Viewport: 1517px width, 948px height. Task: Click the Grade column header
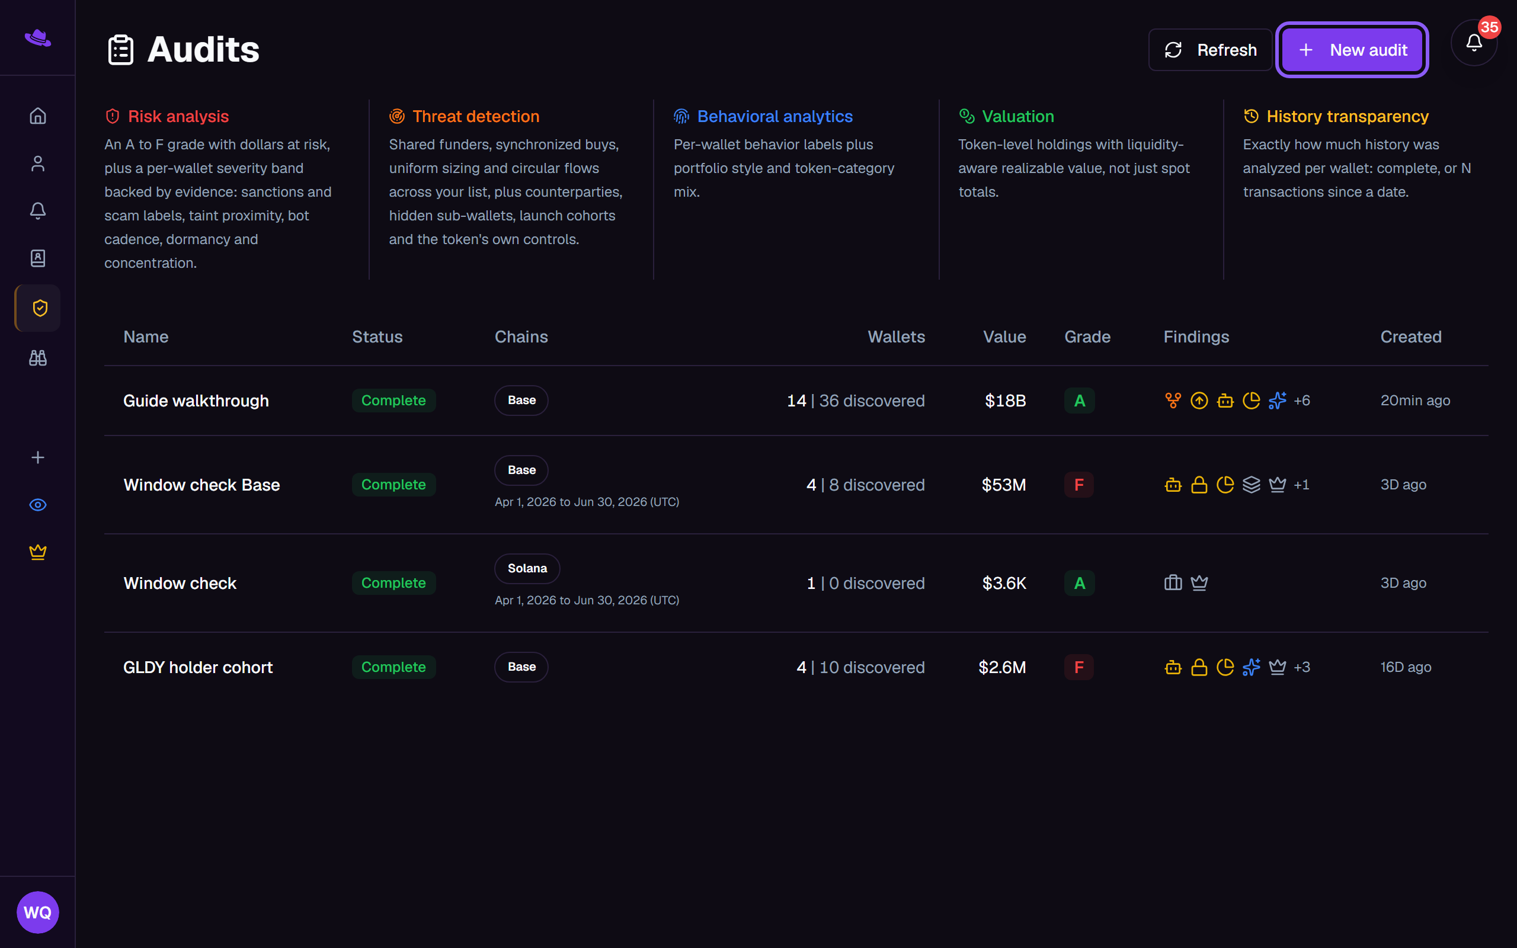pos(1087,337)
